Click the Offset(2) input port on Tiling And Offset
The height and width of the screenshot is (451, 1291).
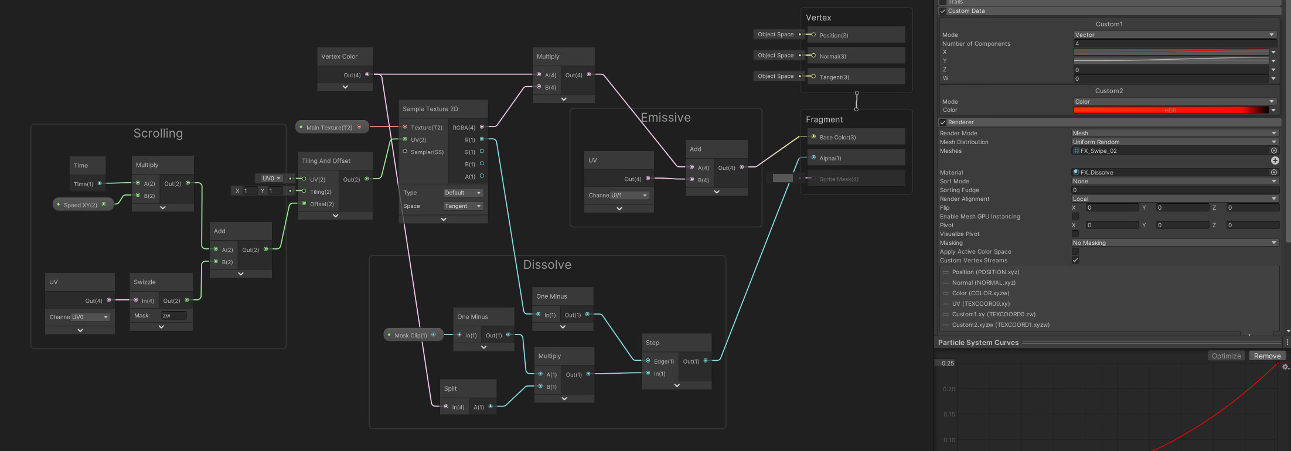click(x=304, y=203)
